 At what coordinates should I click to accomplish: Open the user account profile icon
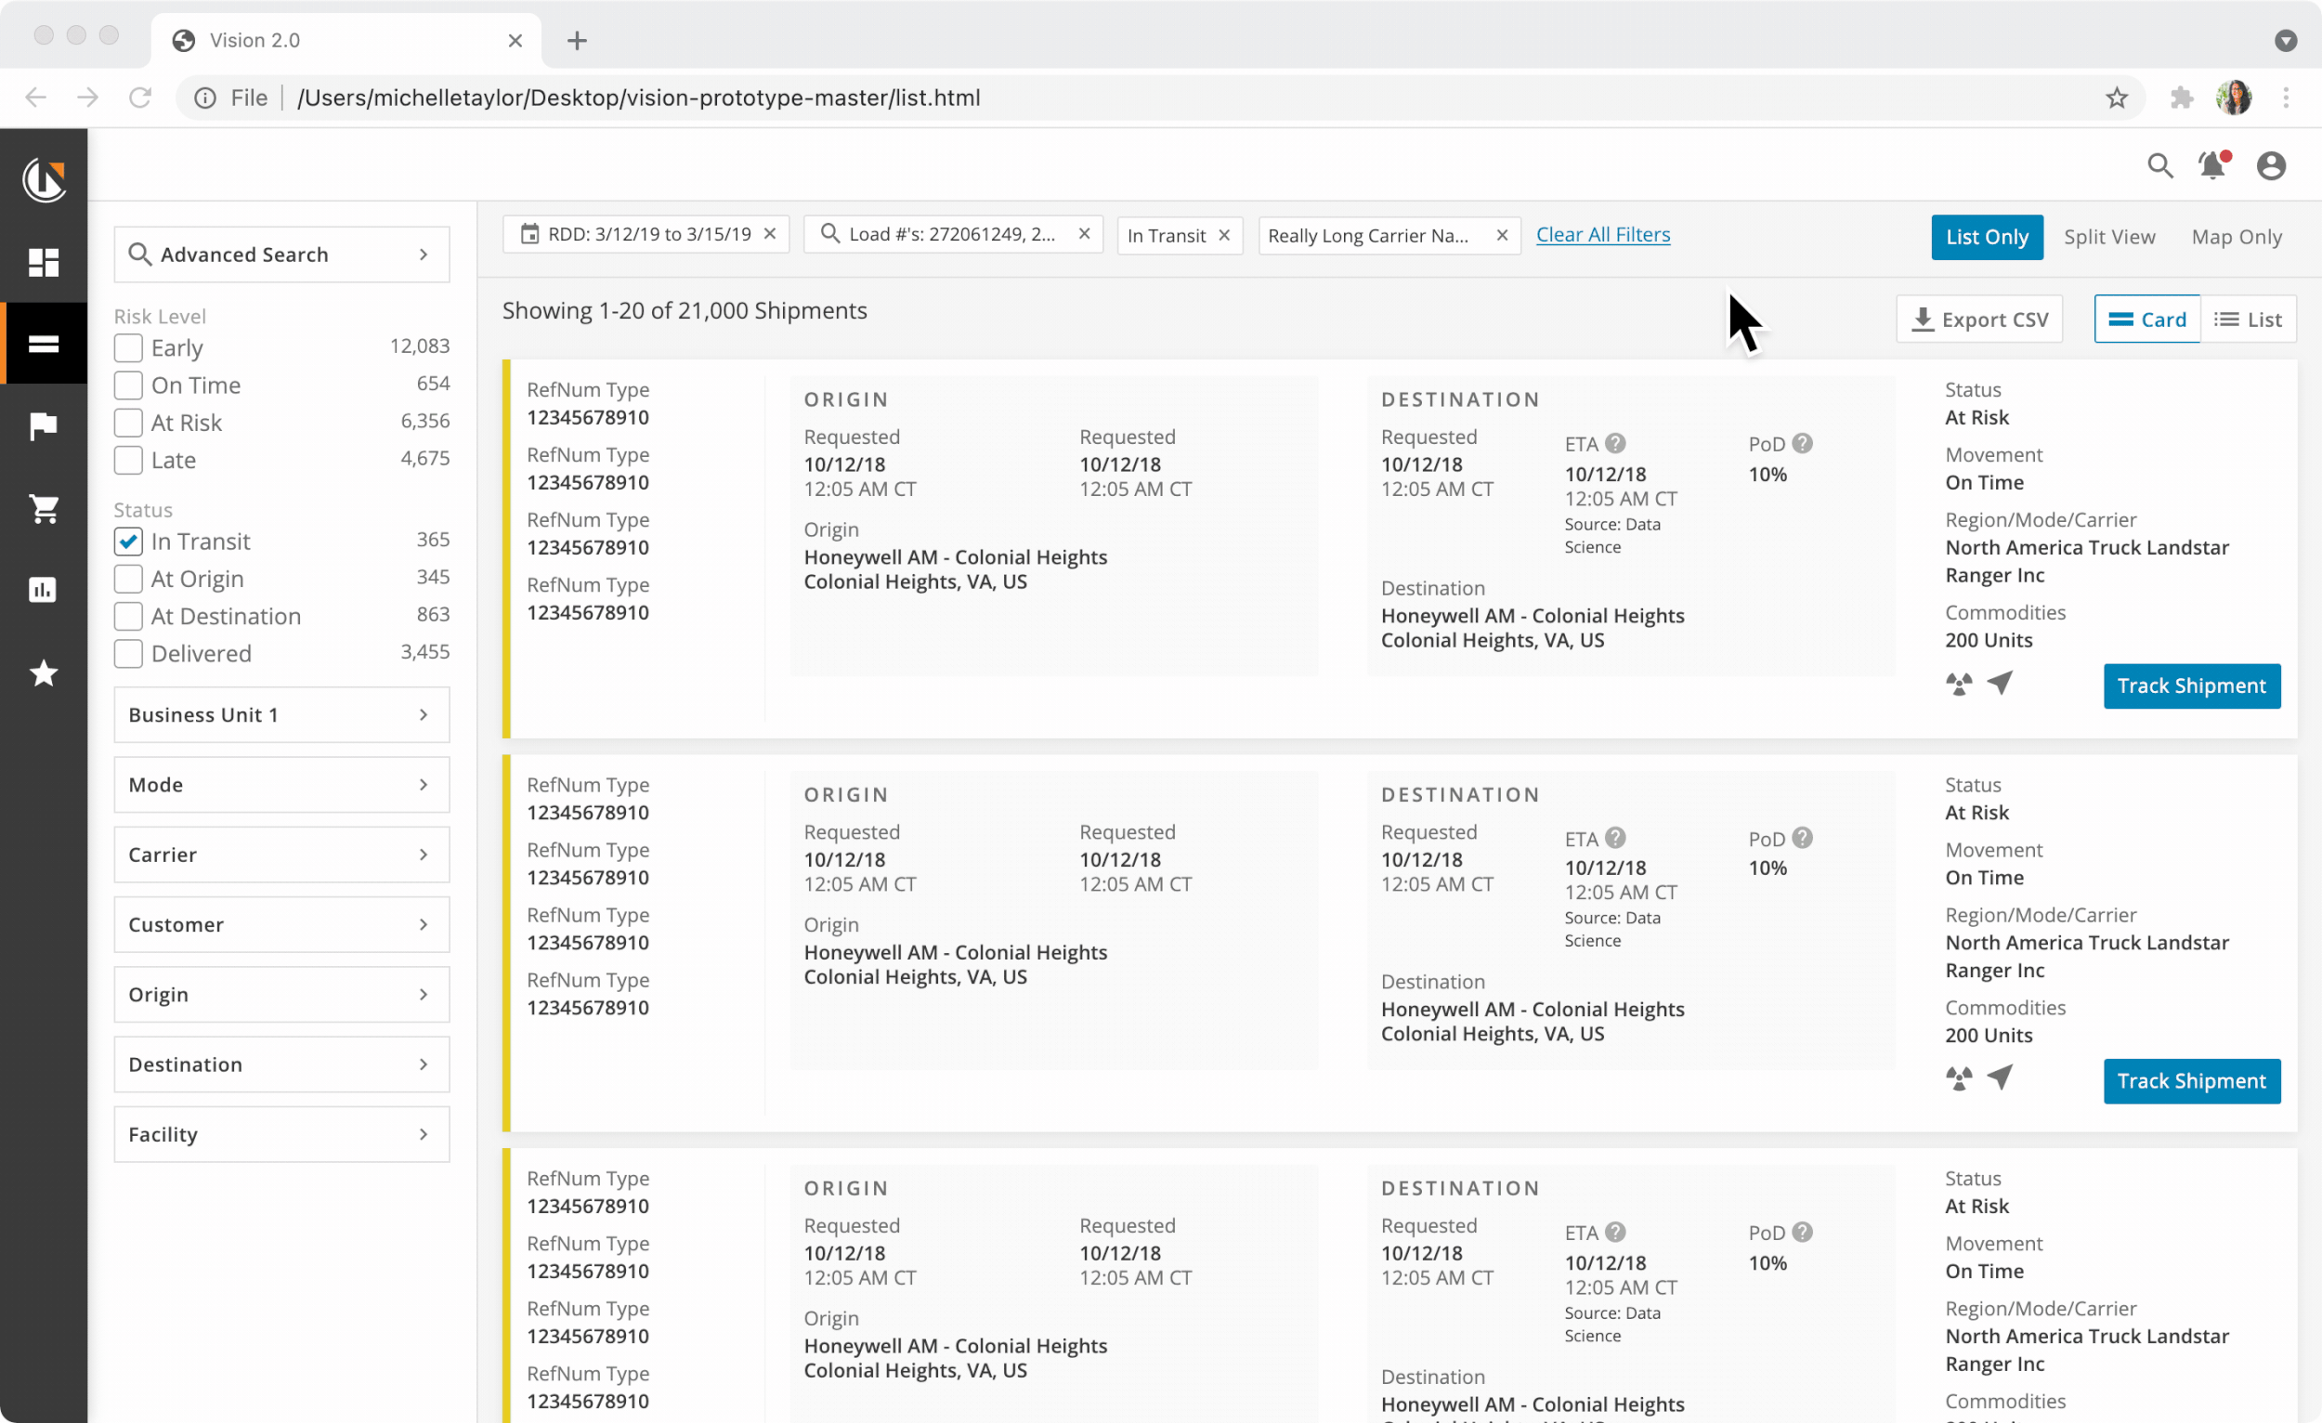tap(2271, 166)
